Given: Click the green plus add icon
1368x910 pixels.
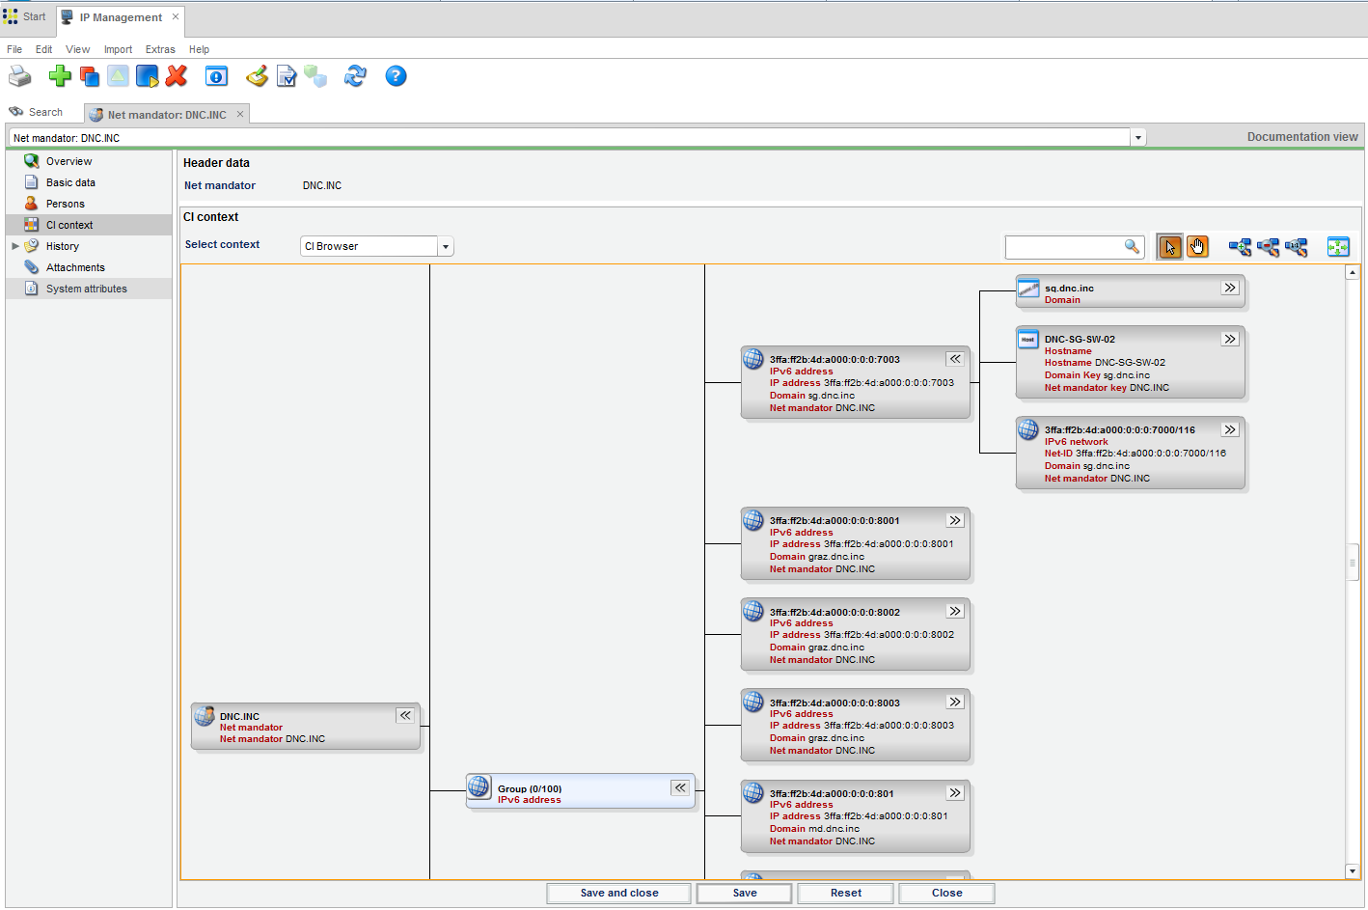Looking at the screenshot, I should click(60, 76).
